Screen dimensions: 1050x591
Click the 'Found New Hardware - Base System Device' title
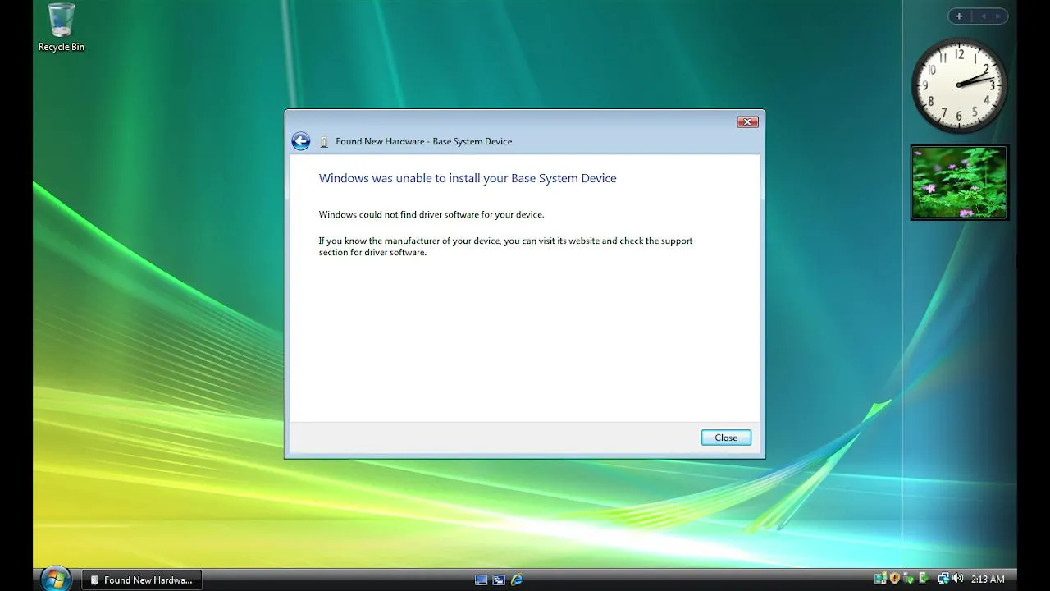click(423, 141)
